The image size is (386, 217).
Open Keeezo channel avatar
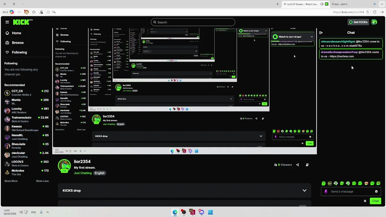(7, 128)
